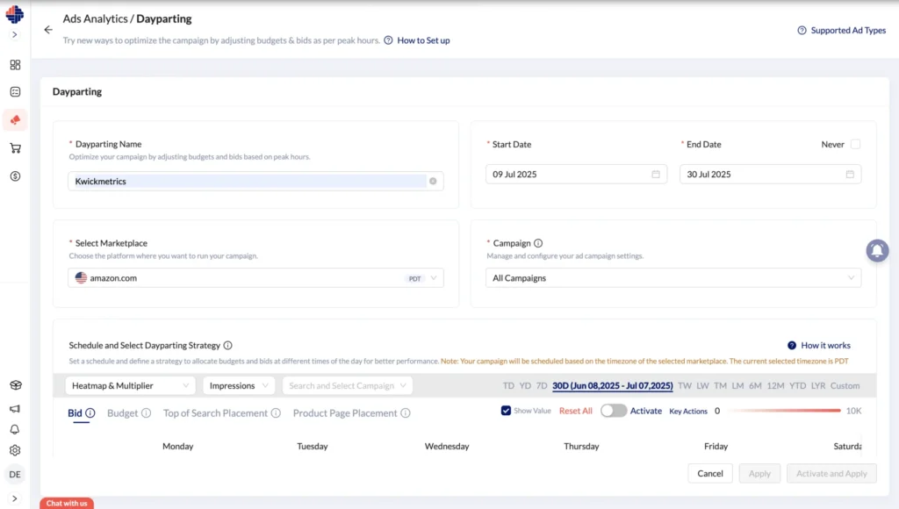Click the Key Actions label
Image resolution: width=899 pixels, height=509 pixels.
coord(688,411)
